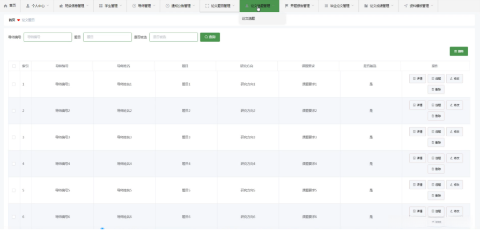Click the magnifier icon on the 查询 button

(x=206, y=37)
